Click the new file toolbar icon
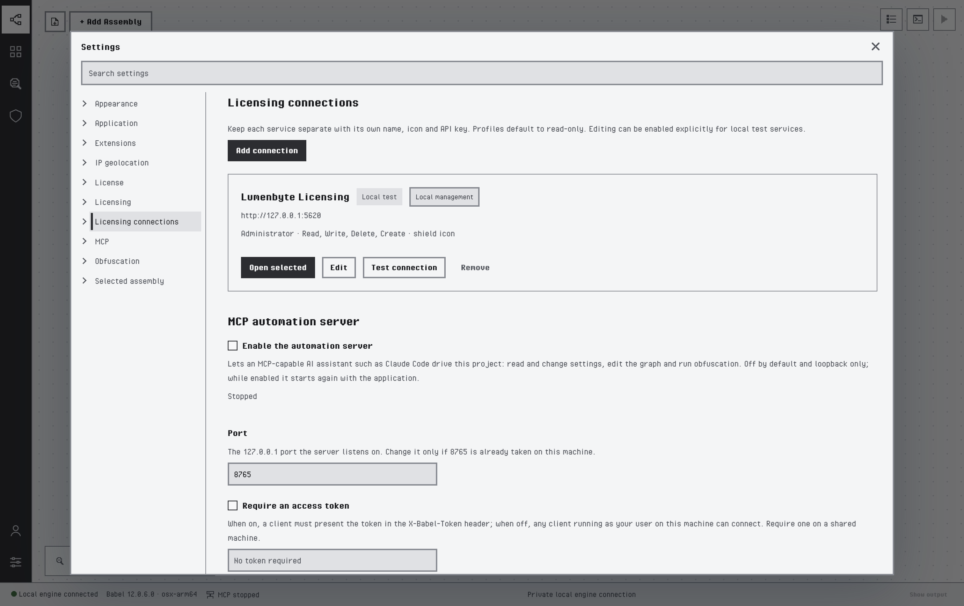This screenshot has height=606, width=964. (x=55, y=22)
